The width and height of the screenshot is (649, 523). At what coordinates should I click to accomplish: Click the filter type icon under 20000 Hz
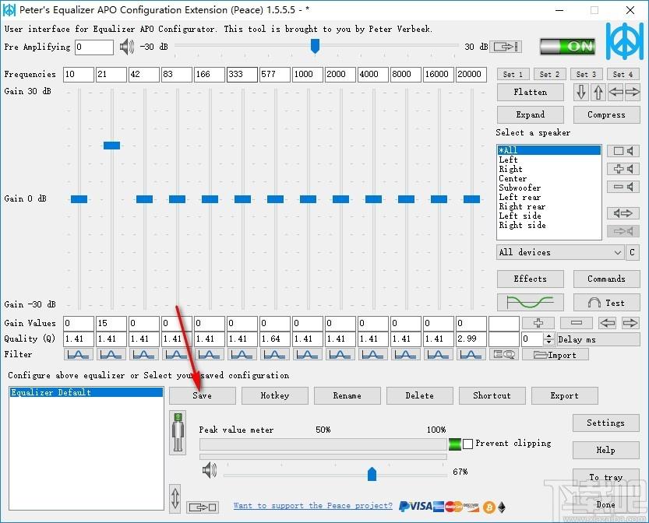(x=471, y=354)
